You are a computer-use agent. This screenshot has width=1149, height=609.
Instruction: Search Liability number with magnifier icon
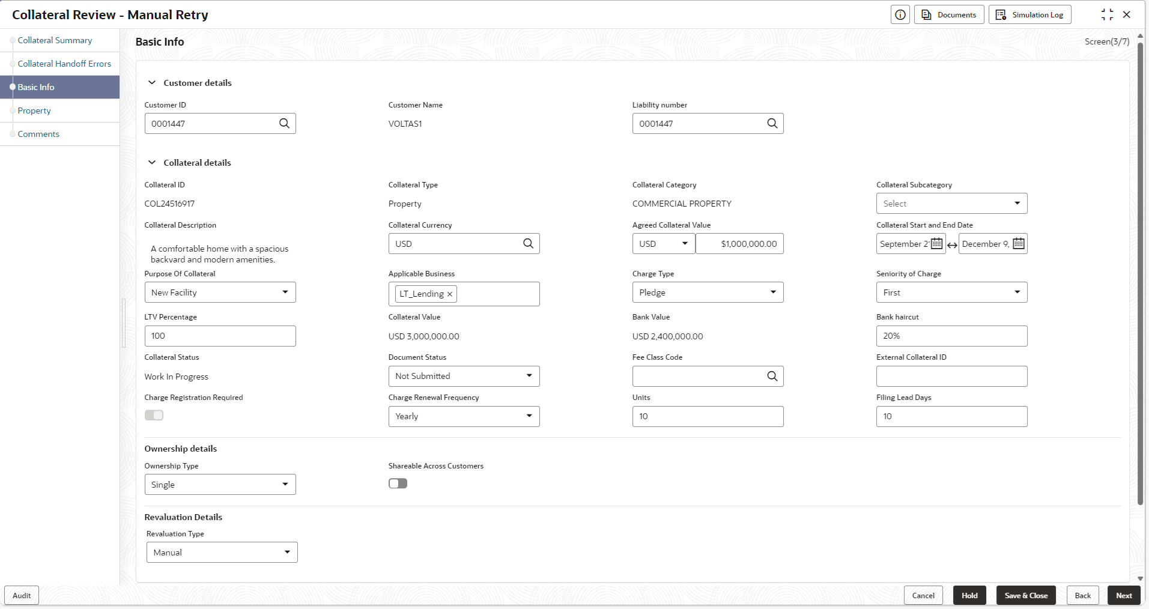[x=772, y=123]
